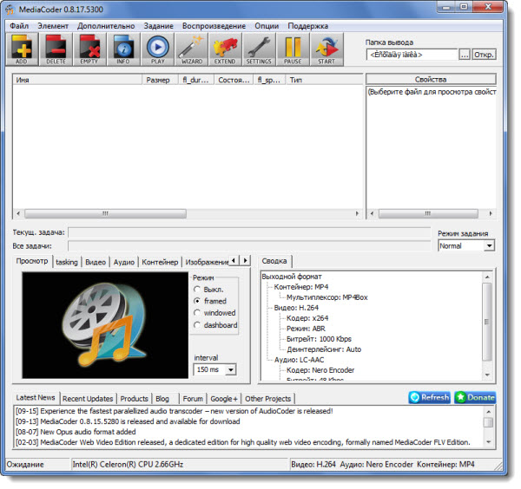
Task: Click the ADD file toolbar icon
Action: [23, 49]
